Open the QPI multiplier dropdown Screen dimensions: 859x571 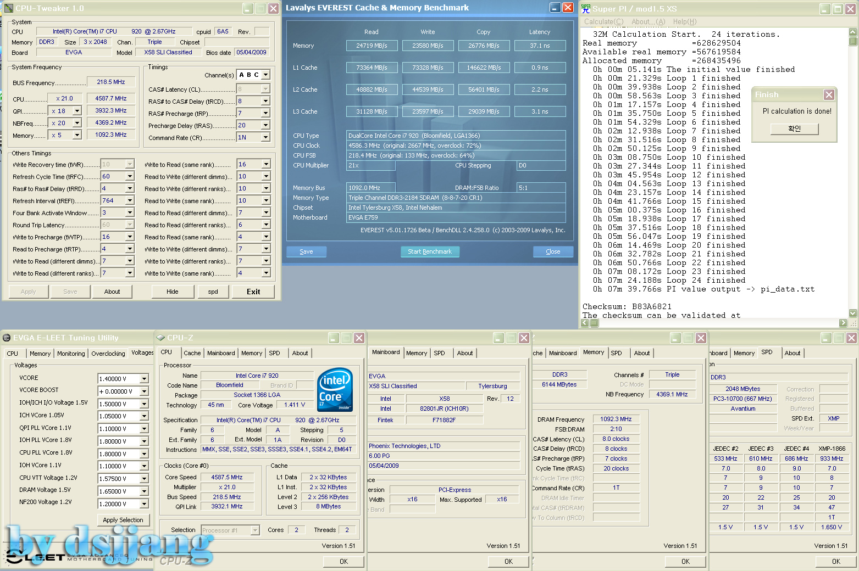[77, 111]
